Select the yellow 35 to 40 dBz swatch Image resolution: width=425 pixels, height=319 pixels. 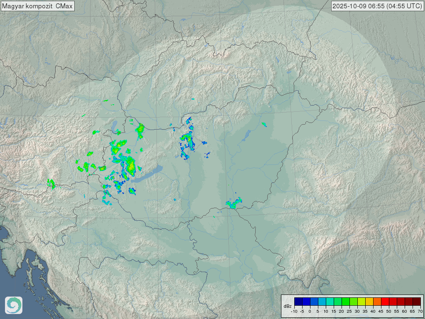pos(369,301)
